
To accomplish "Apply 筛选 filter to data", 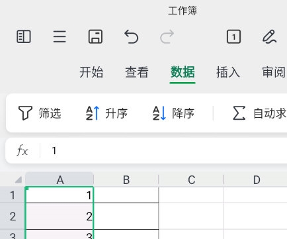I will (x=40, y=113).
